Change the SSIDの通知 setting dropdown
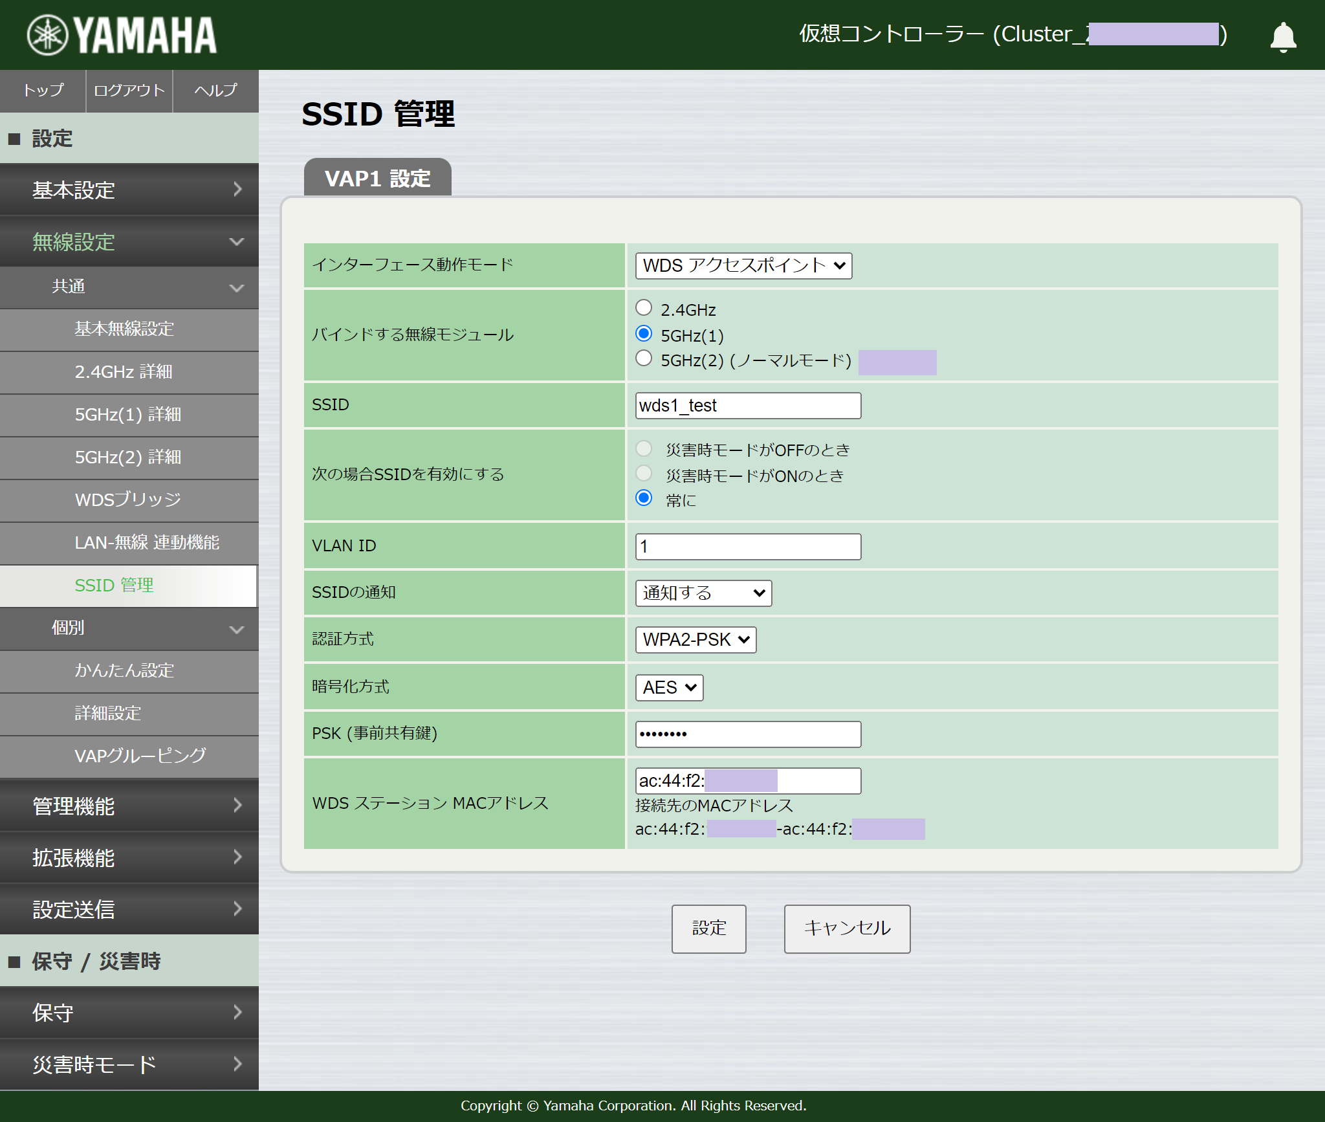The image size is (1325, 1122). 703,593
